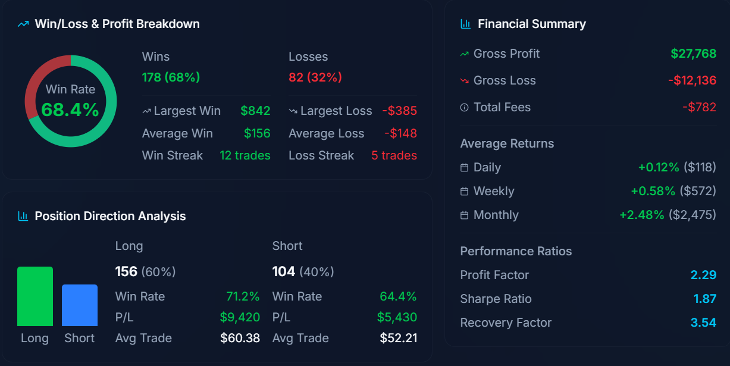Click the Profit Factor value 2.29
This screenshot has height=366, width=730.
pos(703,275)
